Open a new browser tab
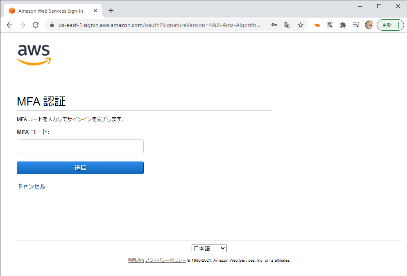The width and height of the screenshot is (407, 276). click(x=111, y=11)
